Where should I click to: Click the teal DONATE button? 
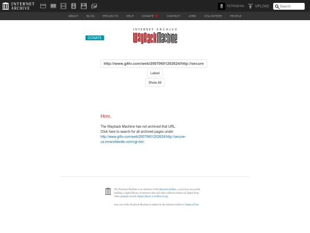click(95, 38)
